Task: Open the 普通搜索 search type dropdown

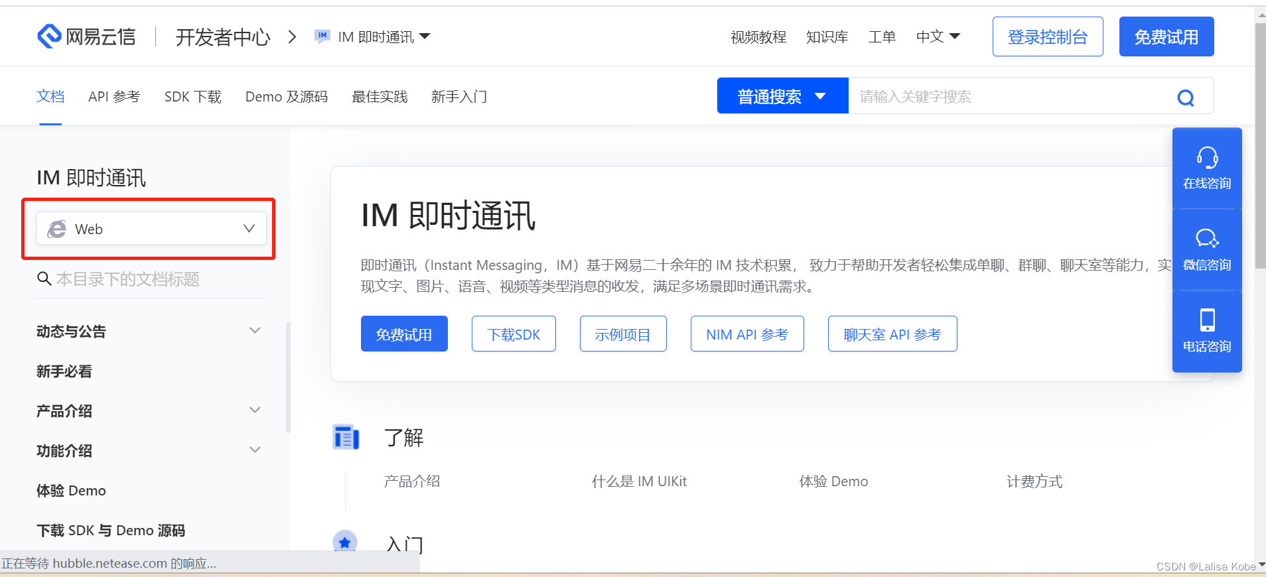Action: coord(782,96)
